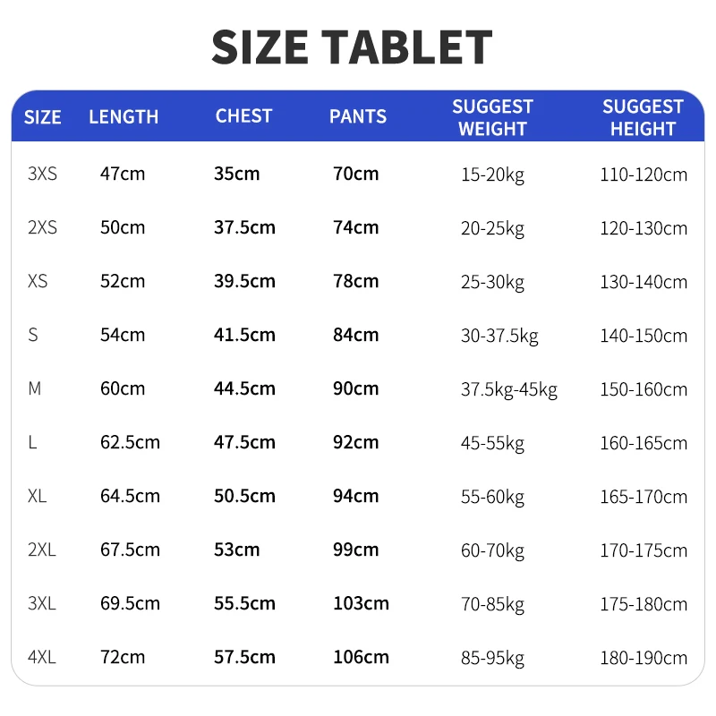Select the 37.5kg-45kg weight range
Screen dimensions: 716x716
[x=509, y=390]
